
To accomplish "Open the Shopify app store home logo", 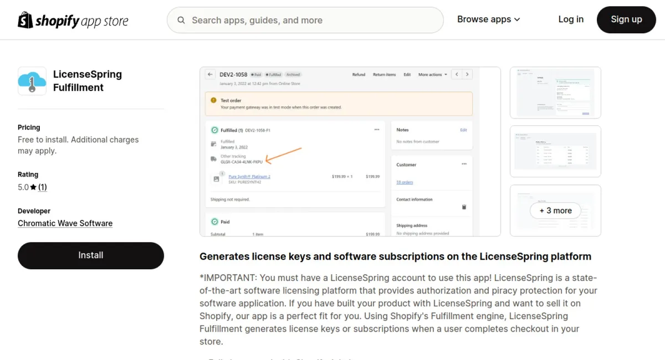I will pyautogui.click(x=73, y=20).
